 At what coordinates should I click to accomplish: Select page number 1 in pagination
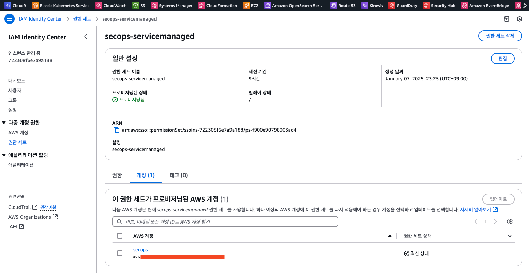(485, 221)
